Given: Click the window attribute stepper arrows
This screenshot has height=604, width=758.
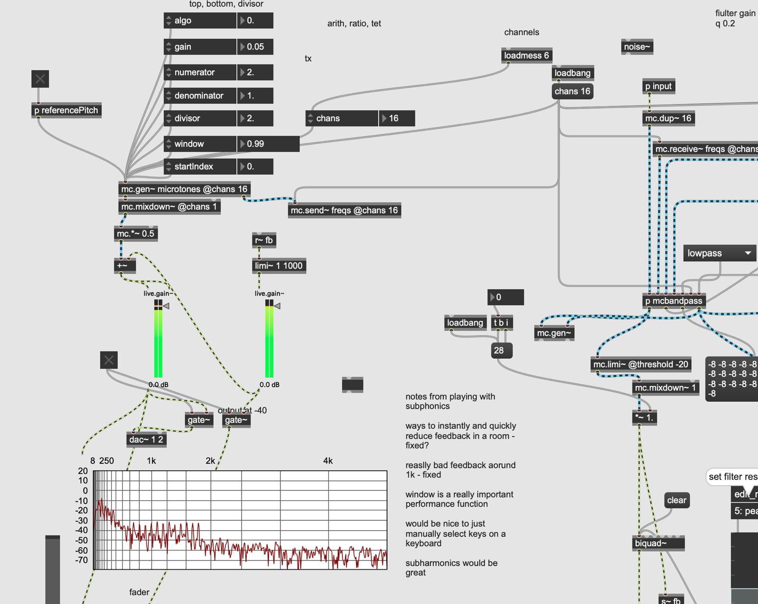Looking at the screenshot, I should [x=168, y=144].
